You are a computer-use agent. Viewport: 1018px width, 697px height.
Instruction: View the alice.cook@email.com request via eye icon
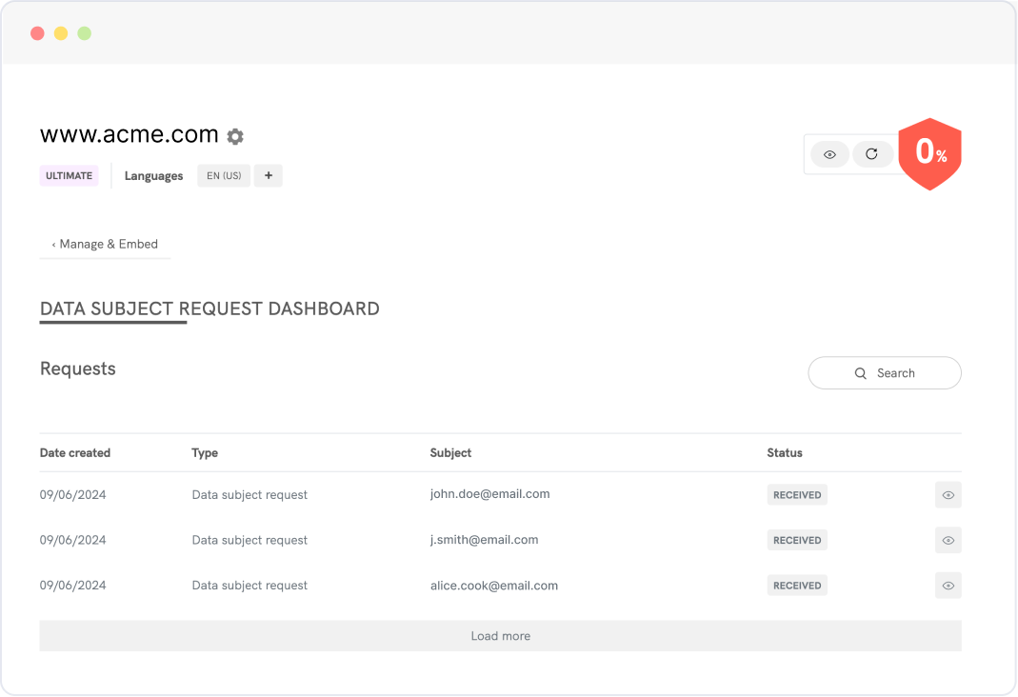pyautogui.click(x=948, y=586)
